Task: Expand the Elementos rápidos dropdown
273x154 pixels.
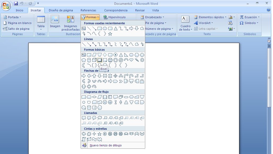Action: click(211, 17)
